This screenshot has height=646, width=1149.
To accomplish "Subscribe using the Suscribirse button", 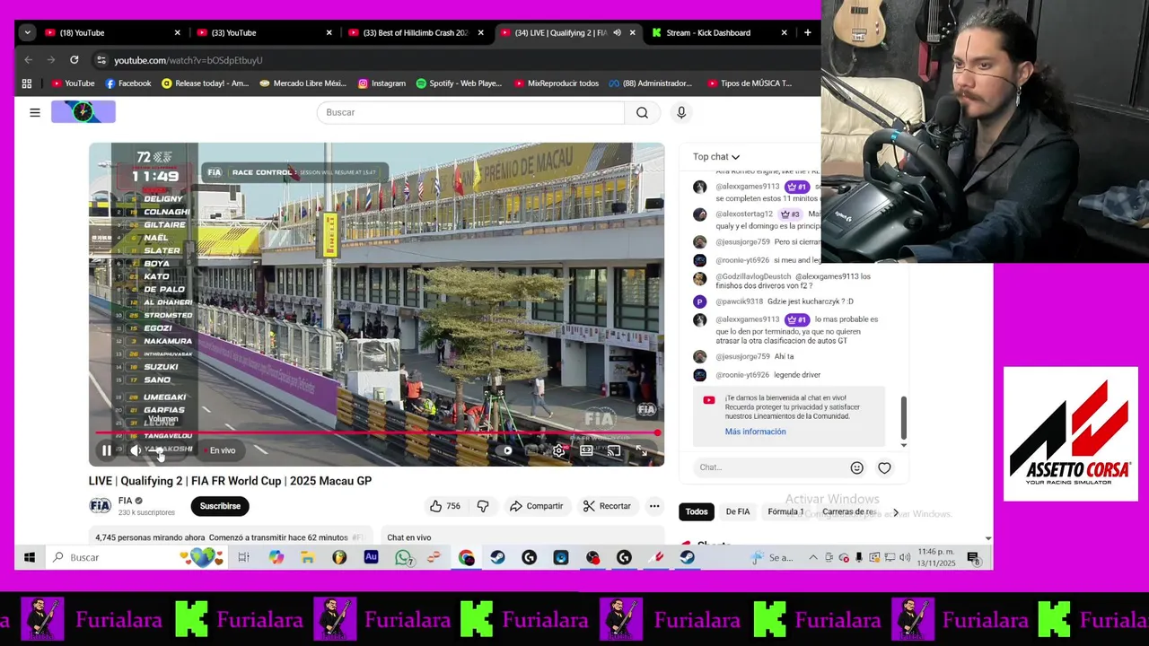I will pyautogui.click(x=220, y=506).
